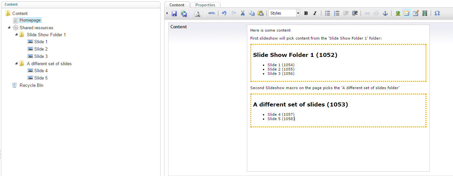453x176 pixels.
Task: Click the Slide Show Folder 1 macro heading
Action: (295, 55)
